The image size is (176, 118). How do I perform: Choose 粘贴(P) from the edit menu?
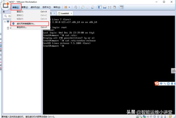(30, 19)
